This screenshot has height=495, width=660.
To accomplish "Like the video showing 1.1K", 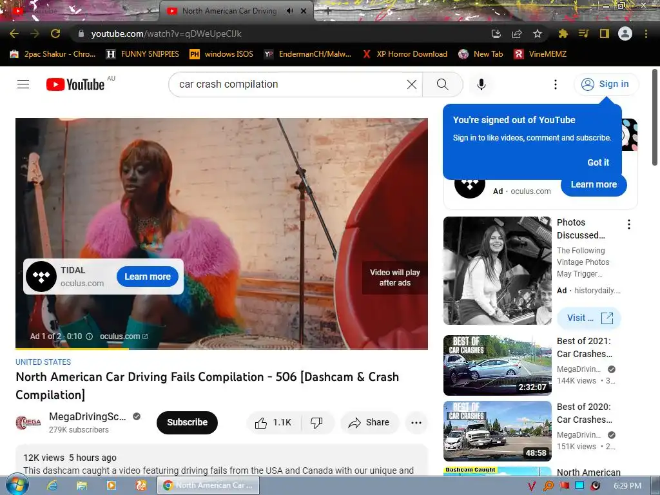I will (x=273, y=423).
